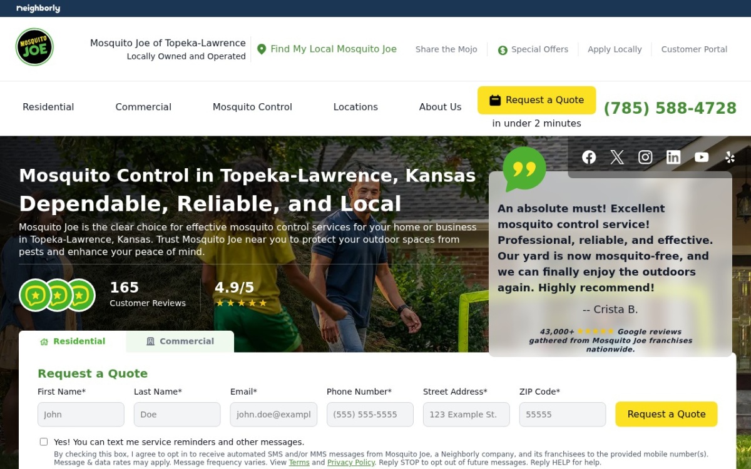Open the Apply Locally link

[x=615, y=49]
